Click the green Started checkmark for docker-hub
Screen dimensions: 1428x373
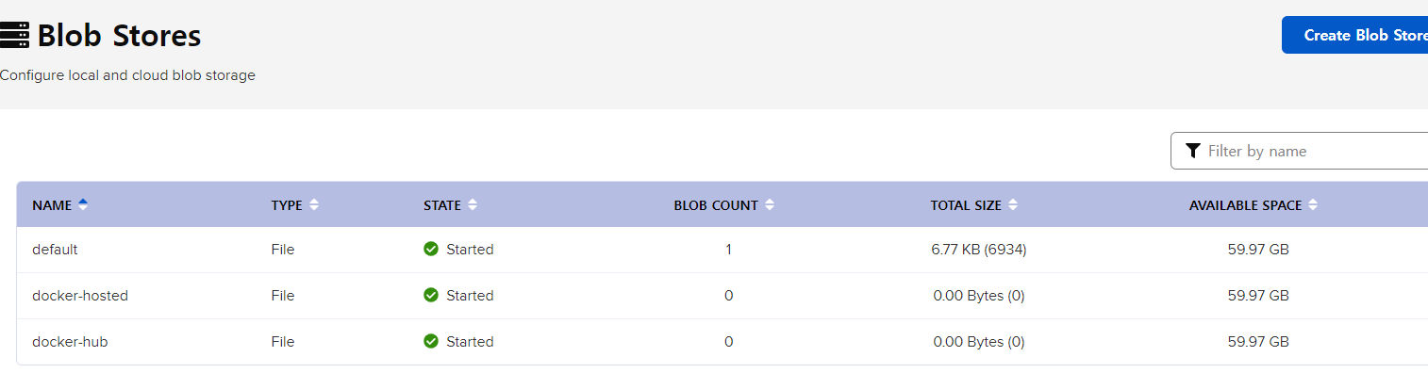point(431,342)
